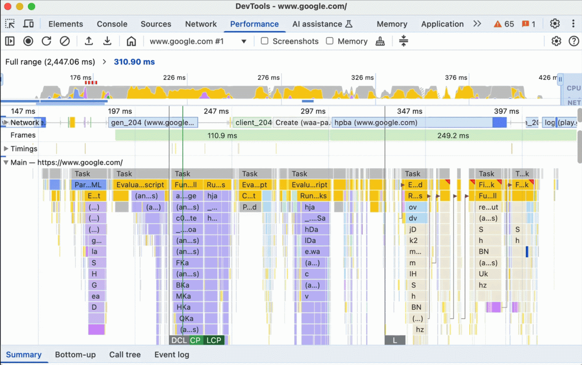Screen dimensions: 582x365
Task: Clear the recording with the clear icon
Action: pyautogui.click(x=65, y=41)
